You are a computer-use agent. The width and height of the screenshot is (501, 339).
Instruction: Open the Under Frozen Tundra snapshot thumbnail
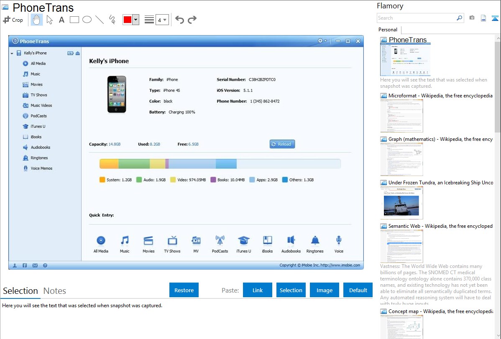pos(401,203)
